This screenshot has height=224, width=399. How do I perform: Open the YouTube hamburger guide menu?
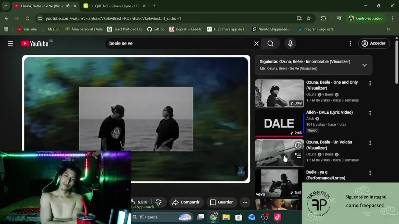click(11, 44)
